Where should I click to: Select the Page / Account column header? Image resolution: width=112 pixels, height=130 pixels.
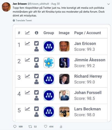pyautogui.click(x=88, y=33)
